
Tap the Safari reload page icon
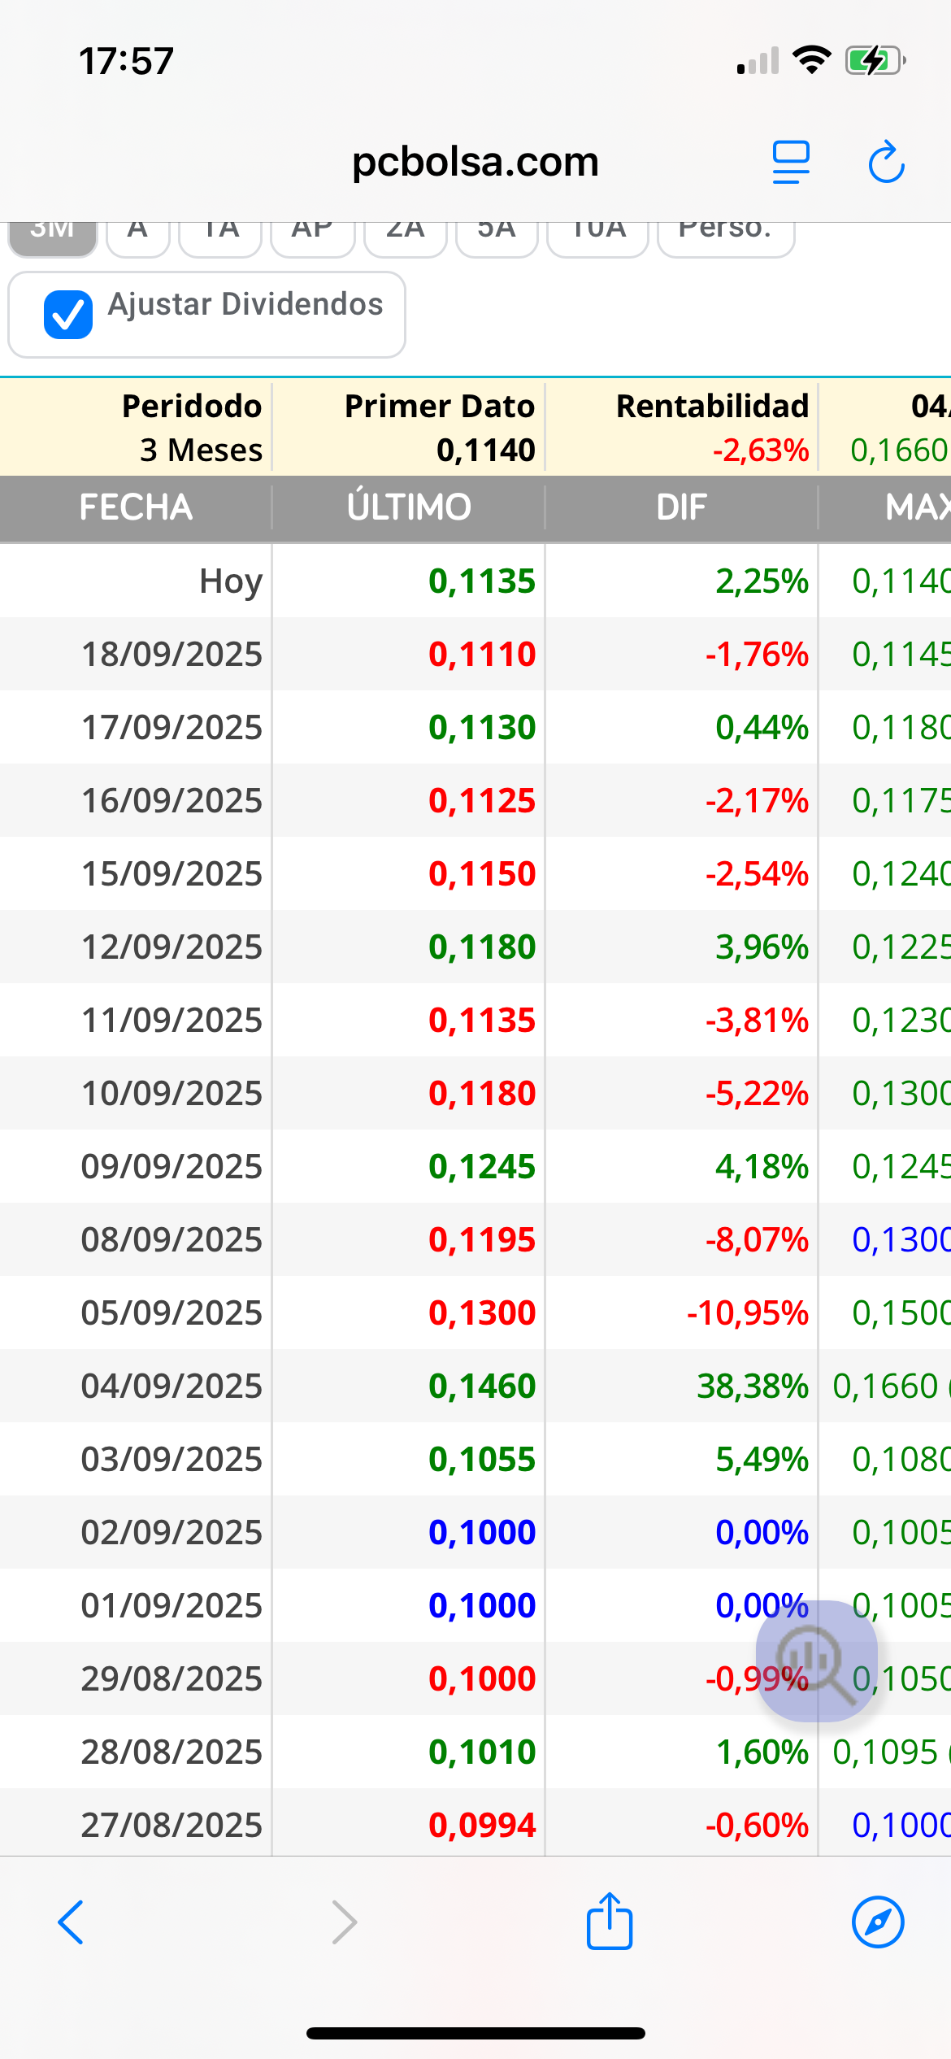pyautogui.click(x=886, y=162)
